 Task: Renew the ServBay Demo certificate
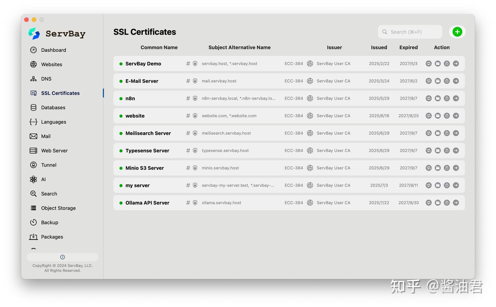tap(428, 63)
